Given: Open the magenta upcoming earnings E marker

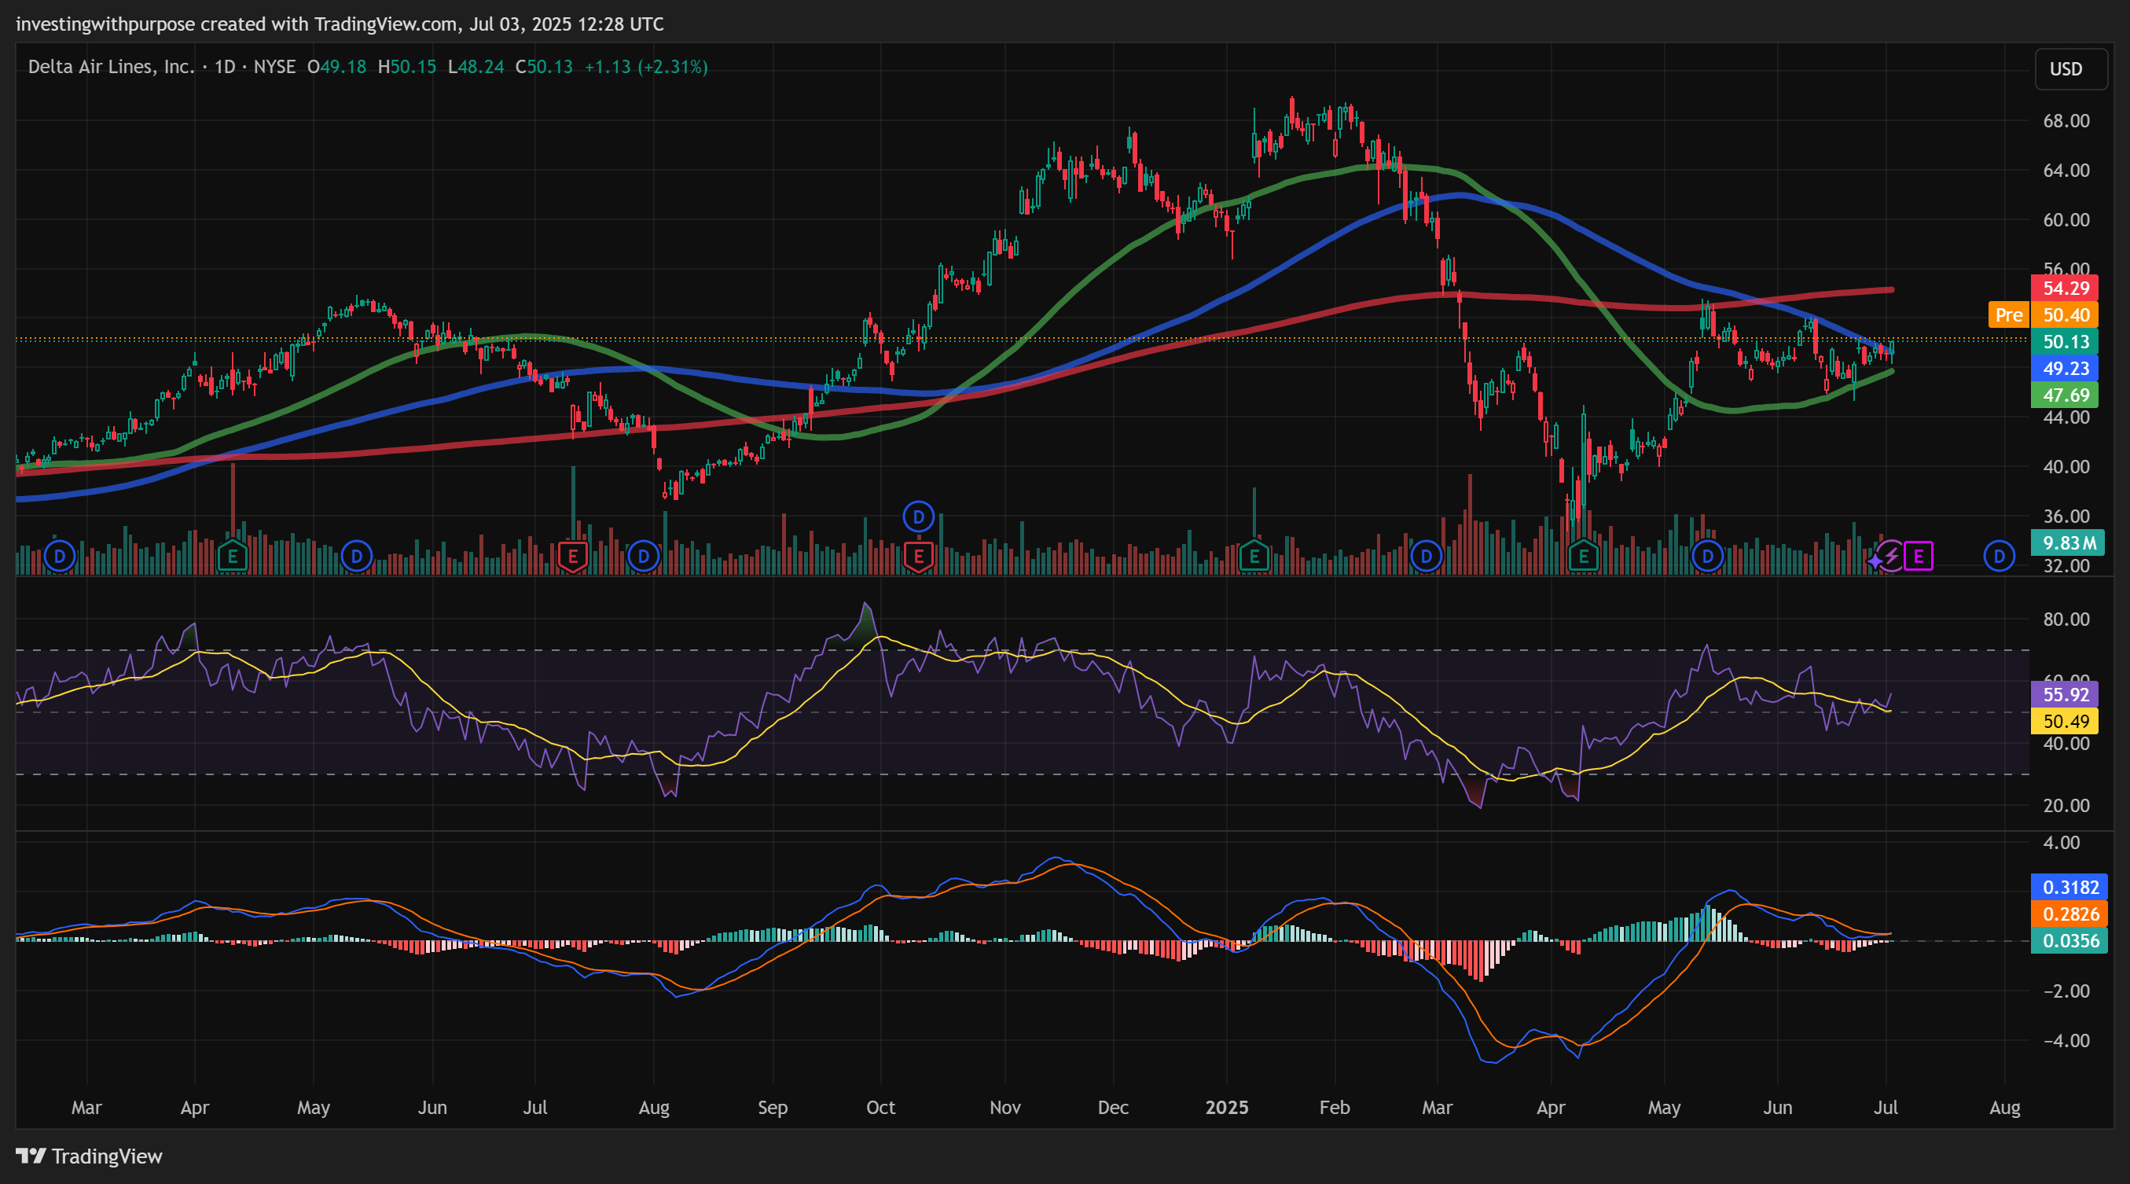Looking at the screenshot, I should coord(1919,557).
